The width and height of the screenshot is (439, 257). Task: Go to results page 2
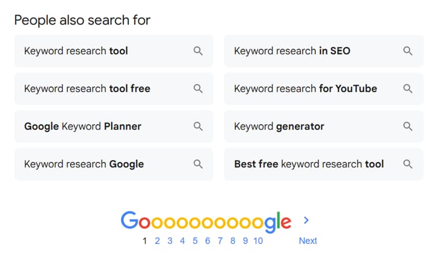[158, 241]
